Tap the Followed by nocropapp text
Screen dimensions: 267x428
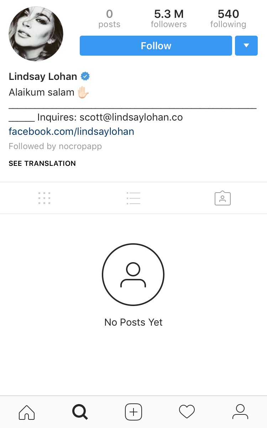tap(55, 146)
